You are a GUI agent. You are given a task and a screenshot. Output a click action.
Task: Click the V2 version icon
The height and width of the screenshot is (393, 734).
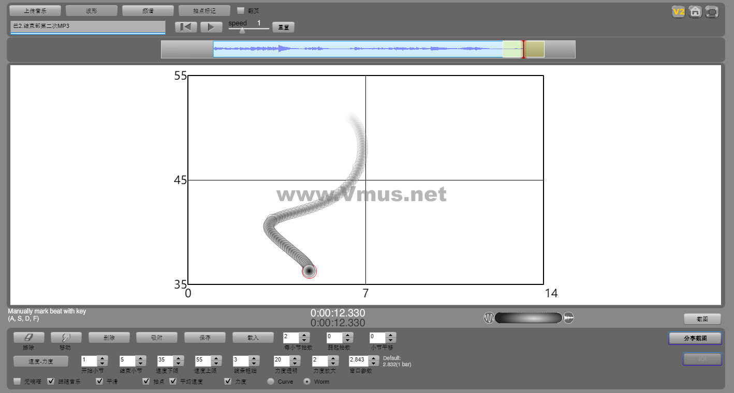coord(678,12)
